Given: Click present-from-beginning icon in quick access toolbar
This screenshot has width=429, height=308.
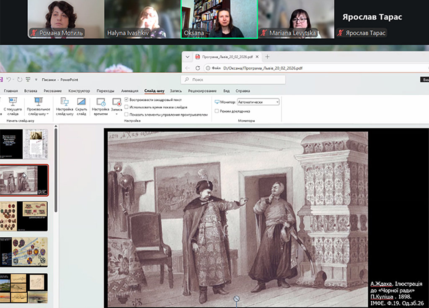Looking at the screenshot, I should tap(28, 79).
